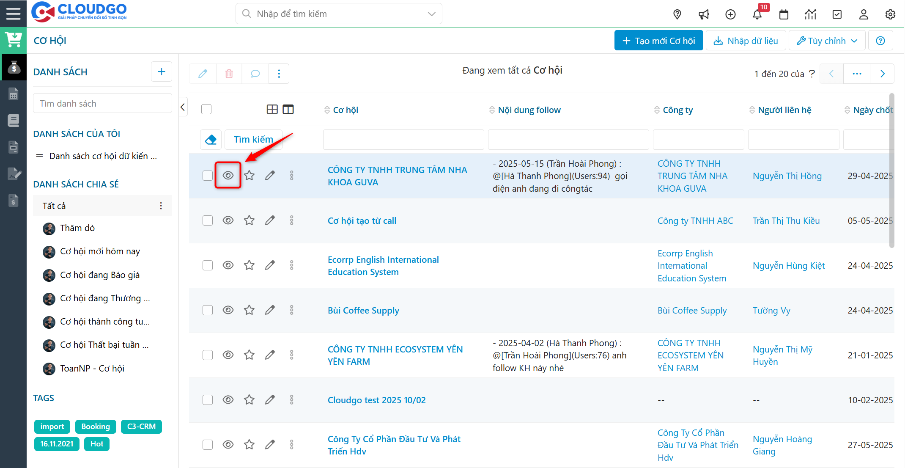The image size is (905, 468).
Task: Select the Cloudgo test 2025 row checkbox
Action: point(208,400)
